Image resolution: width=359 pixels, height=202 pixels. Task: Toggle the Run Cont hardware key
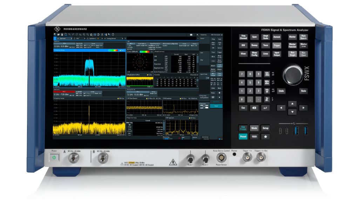(x=304, y=54)
